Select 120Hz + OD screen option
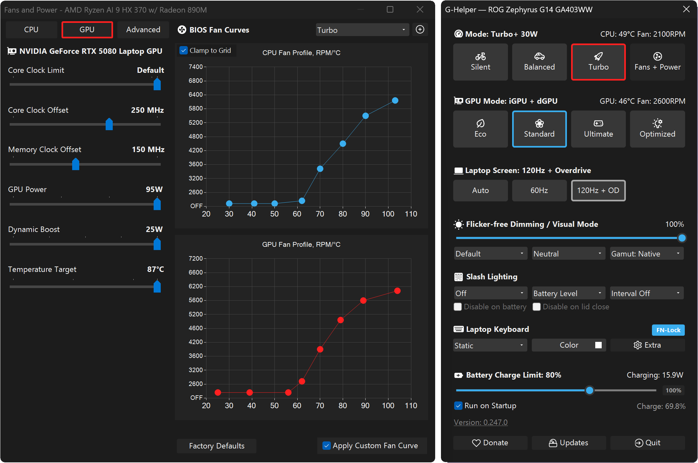The width and height of the screenshot is (698, 463). tap(598, 190)
